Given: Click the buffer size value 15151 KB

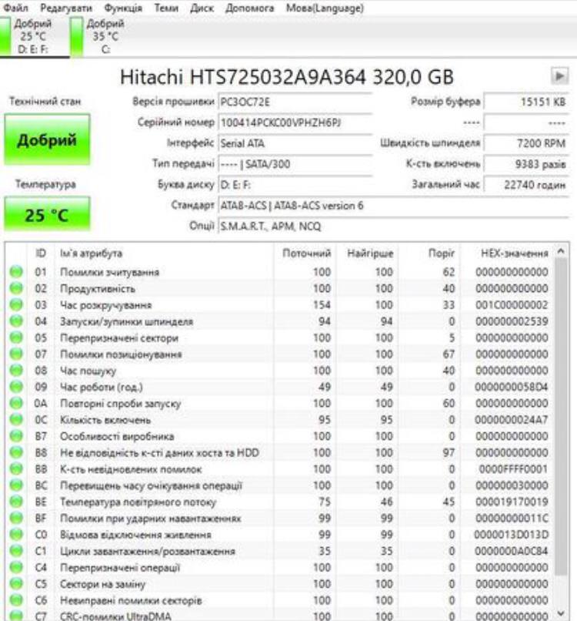Looking at the screenshot, I should 526,102.
